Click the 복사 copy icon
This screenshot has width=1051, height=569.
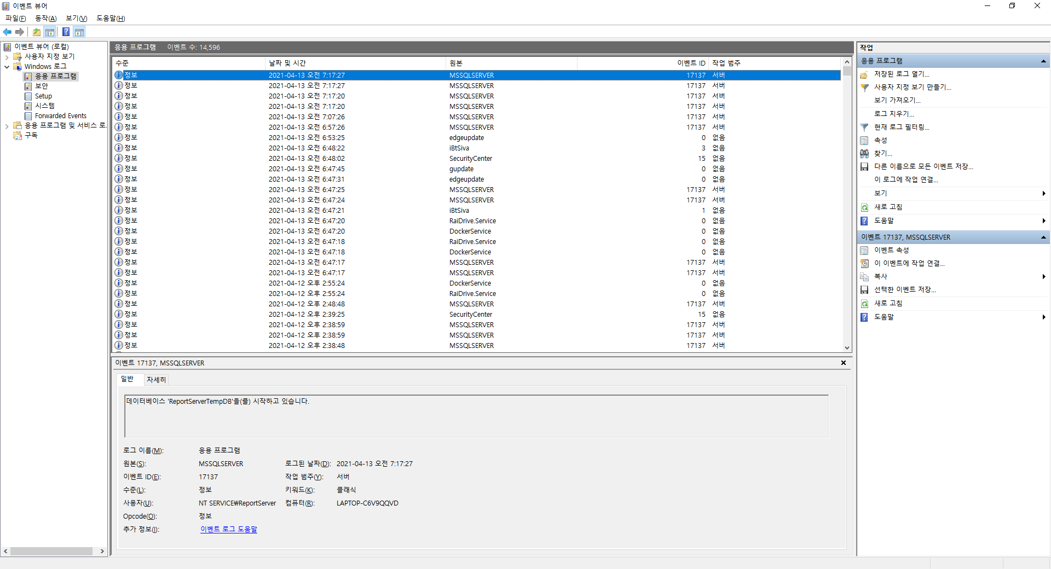point(864,277)
